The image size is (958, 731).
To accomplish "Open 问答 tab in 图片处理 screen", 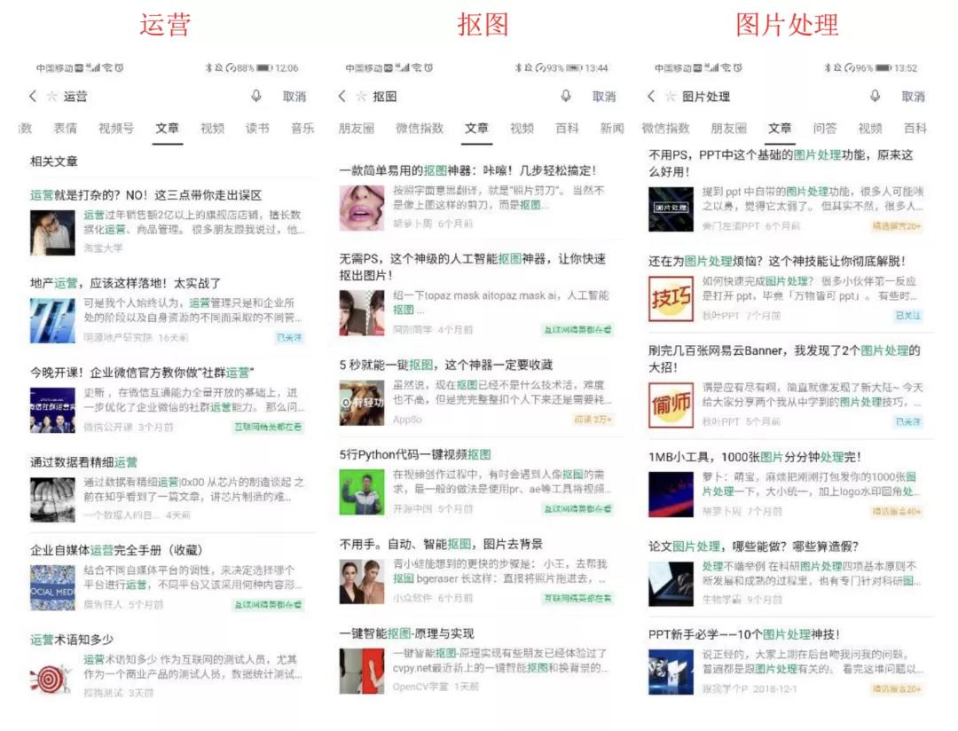I will (x=825, y=129).
